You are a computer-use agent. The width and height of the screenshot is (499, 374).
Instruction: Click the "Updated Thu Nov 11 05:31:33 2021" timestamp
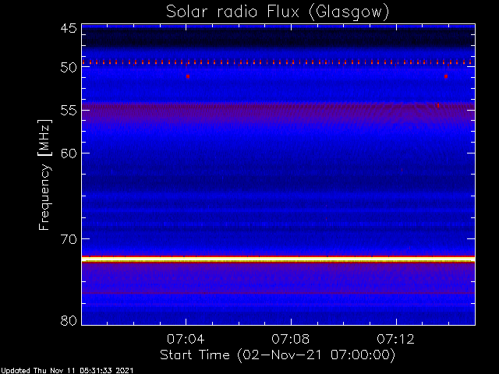(x=67, y=371)
